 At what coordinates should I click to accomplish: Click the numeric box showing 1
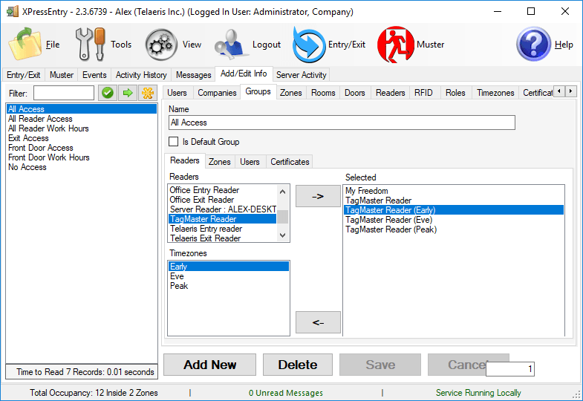tap(510, 369)
